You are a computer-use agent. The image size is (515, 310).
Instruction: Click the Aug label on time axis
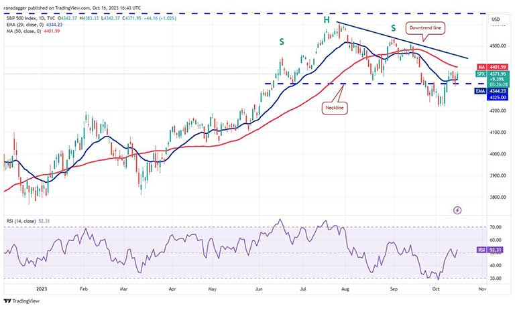(345, 289)
